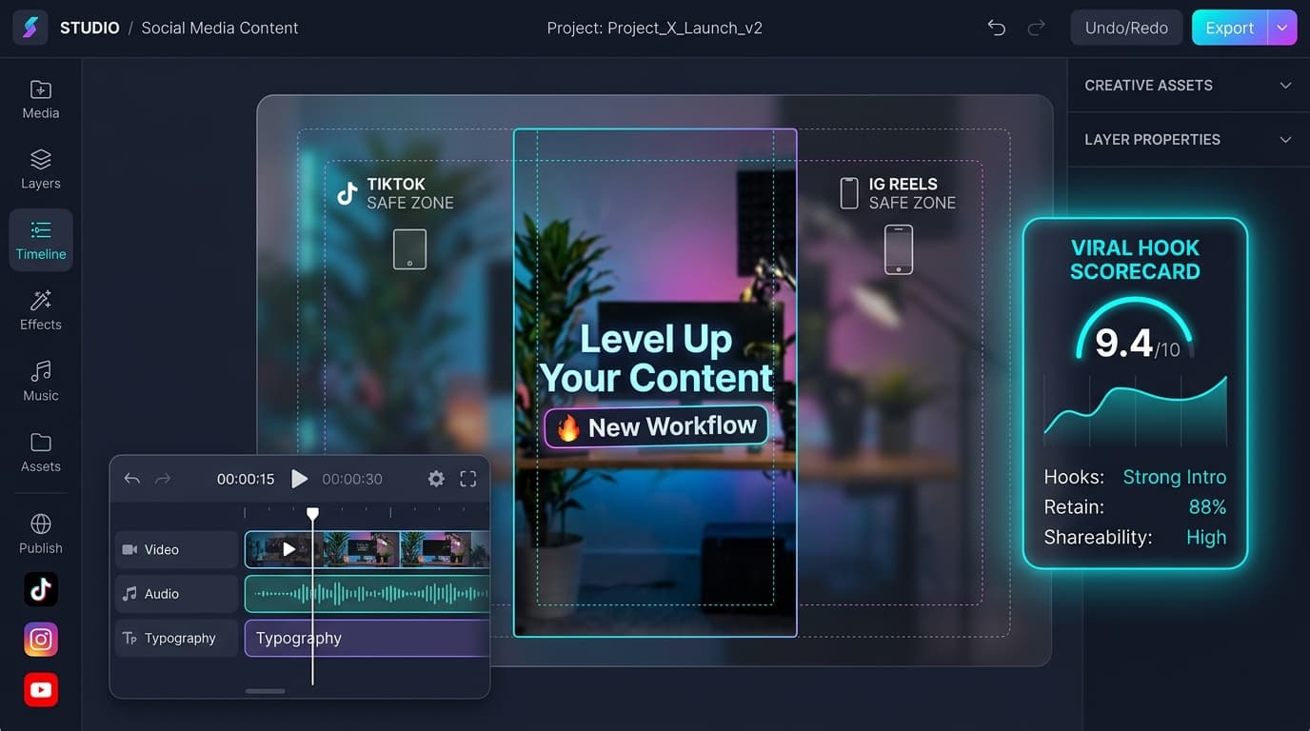
Task: Open timeline settings gear
Action: [x=436, y=479]
